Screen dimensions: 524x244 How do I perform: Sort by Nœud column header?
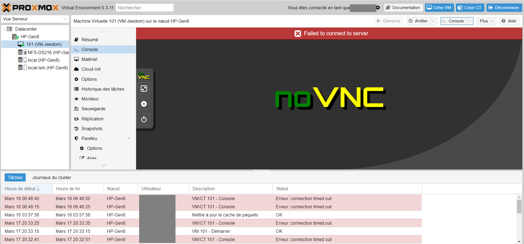(121, 189)
